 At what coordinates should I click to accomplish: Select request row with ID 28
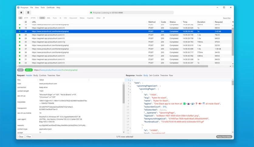click(x=124, y=35)
